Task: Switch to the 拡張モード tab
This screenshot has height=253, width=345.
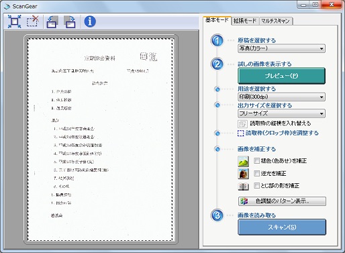Action: 245,21
